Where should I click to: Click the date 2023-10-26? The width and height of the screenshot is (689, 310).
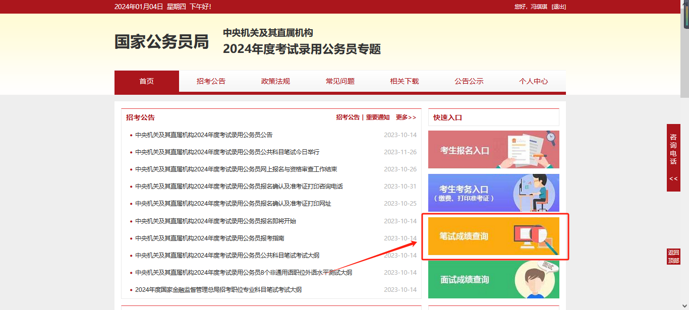point(400,169)
